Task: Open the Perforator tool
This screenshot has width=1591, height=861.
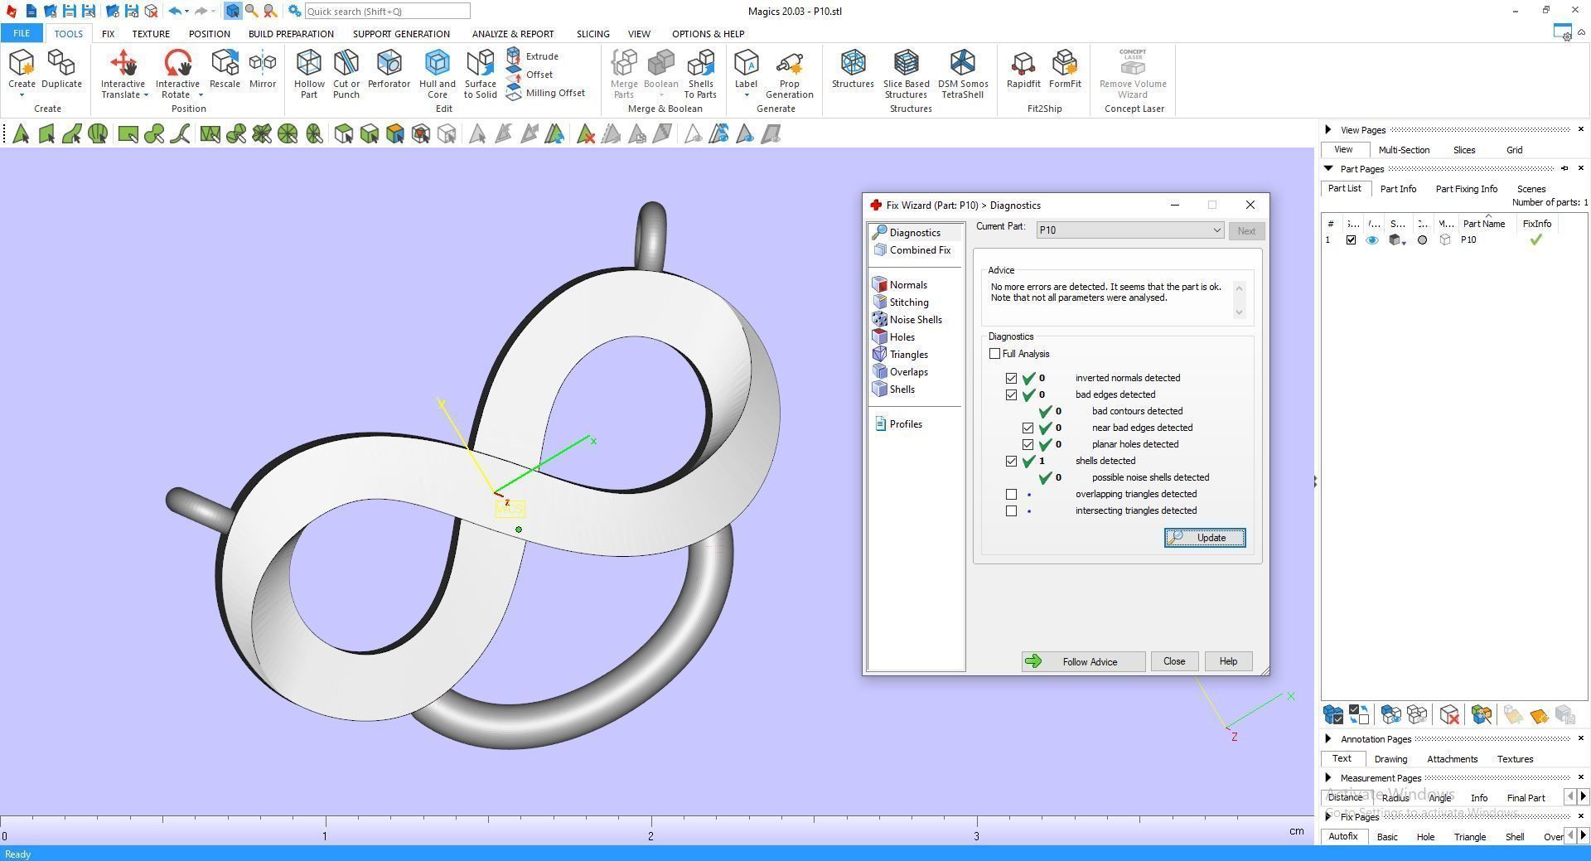Action: coord(389,70)
